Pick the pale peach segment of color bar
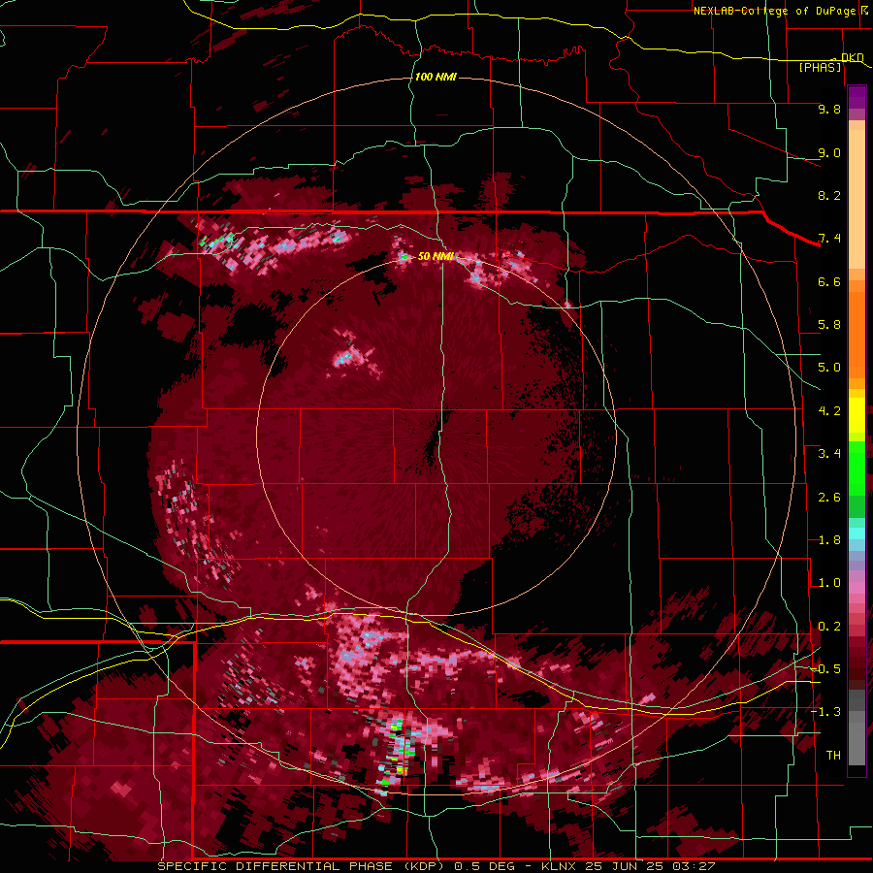 857,199
